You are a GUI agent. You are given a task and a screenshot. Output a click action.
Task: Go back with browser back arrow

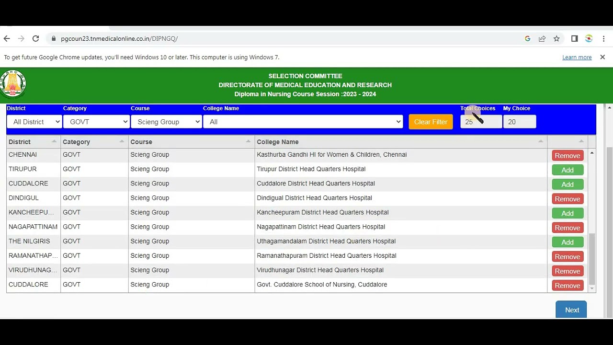point(7,39)
